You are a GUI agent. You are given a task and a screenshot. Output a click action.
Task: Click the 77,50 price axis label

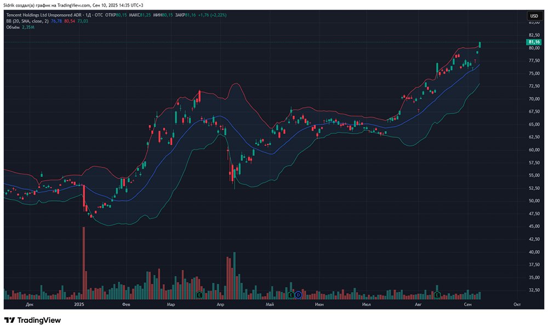(x=534, y=61)
